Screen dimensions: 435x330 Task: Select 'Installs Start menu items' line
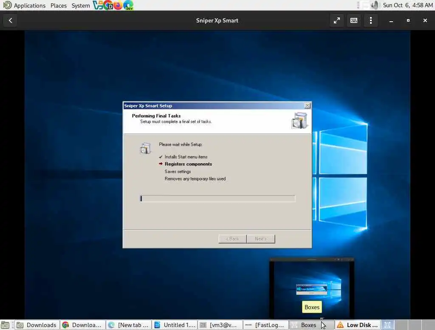[186, 157]
